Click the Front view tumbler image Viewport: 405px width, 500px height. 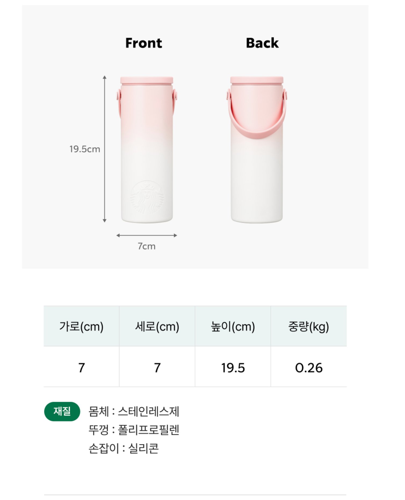pyautogui.click(x=147, y=149)
